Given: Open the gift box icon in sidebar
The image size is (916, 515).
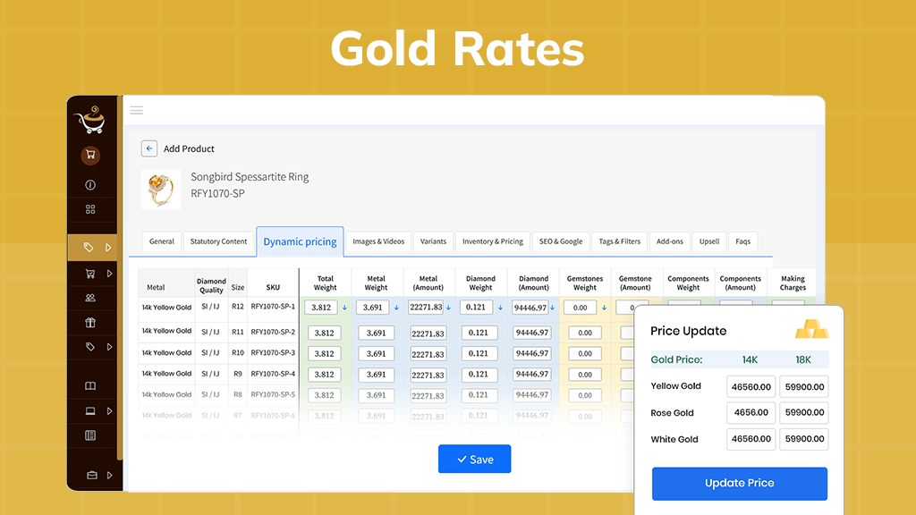Looking at the screenshot, I should coord(90,323).
